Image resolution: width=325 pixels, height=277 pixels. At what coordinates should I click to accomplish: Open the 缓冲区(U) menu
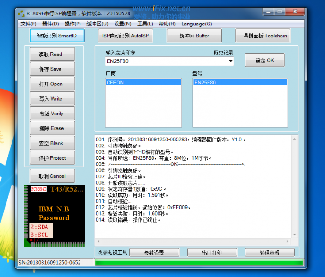98,24
